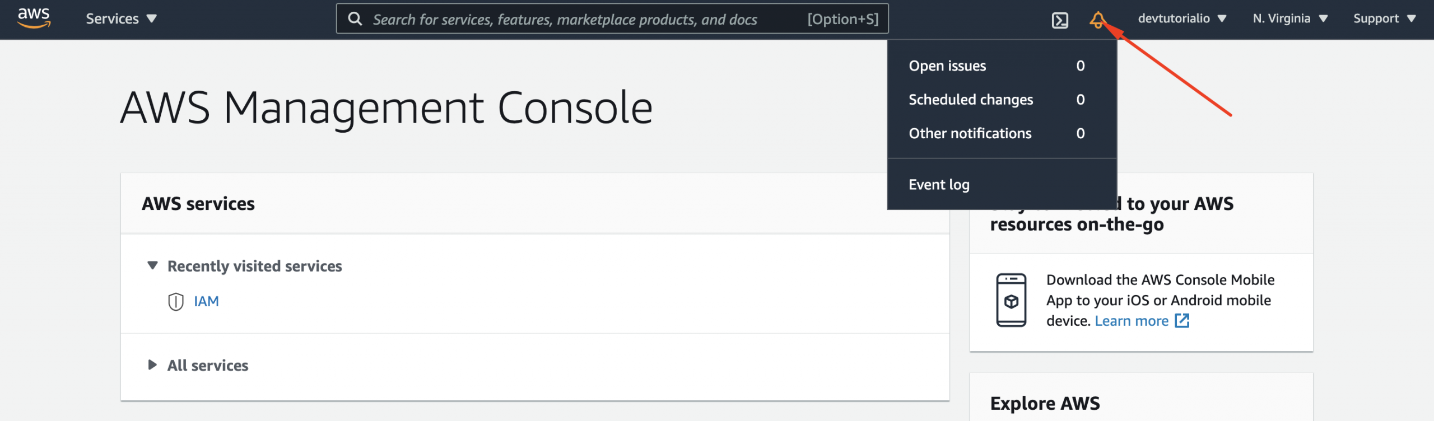Focus the services search input field

[x=612, y=19]
